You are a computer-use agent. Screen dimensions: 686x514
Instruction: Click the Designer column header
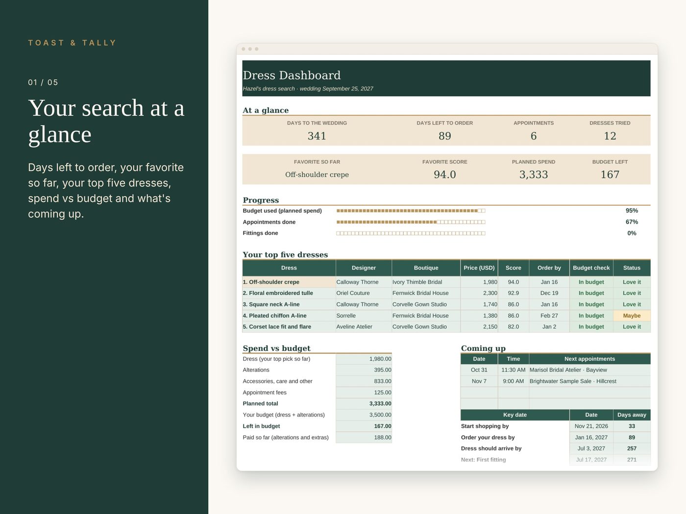coord(364,268)
